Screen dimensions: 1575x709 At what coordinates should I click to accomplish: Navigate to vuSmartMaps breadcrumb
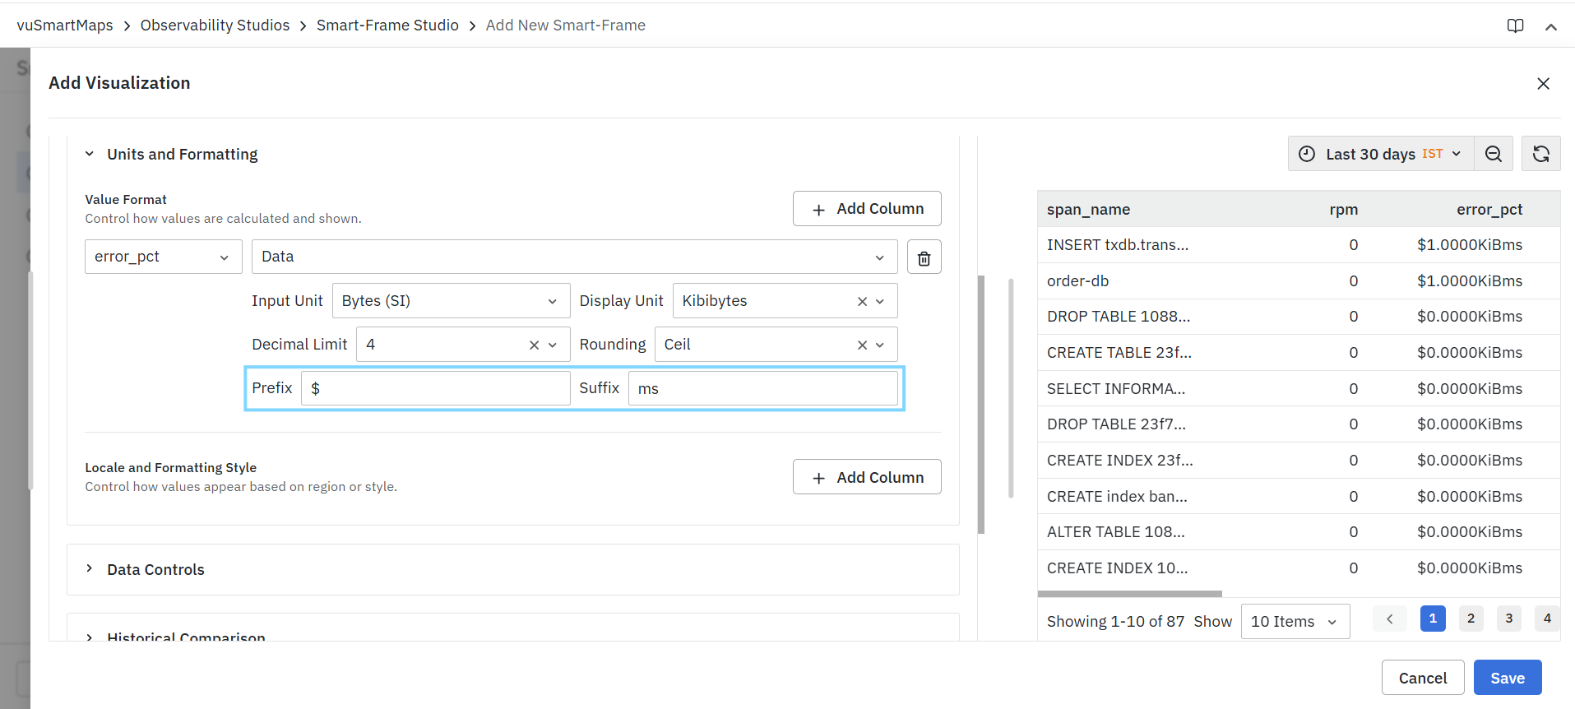click(65, 25)
